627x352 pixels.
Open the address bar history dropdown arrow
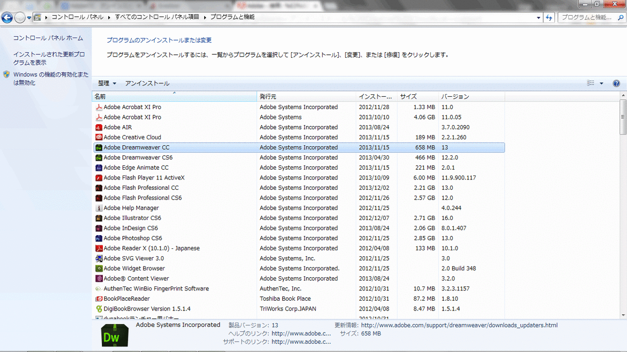(x=538, y=17)
